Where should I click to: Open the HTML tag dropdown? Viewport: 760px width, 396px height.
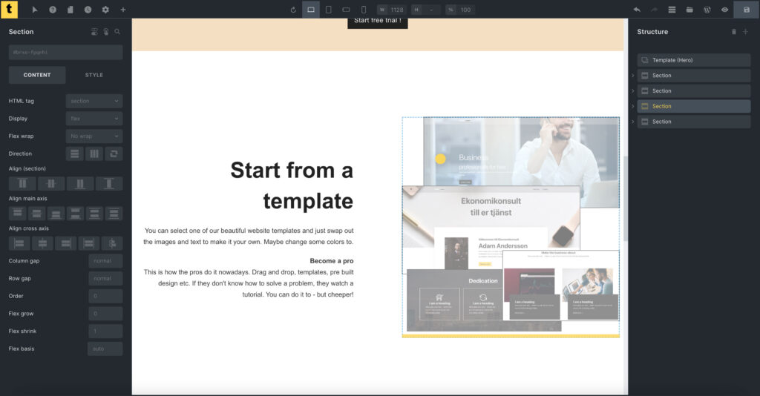coord(94,101)
